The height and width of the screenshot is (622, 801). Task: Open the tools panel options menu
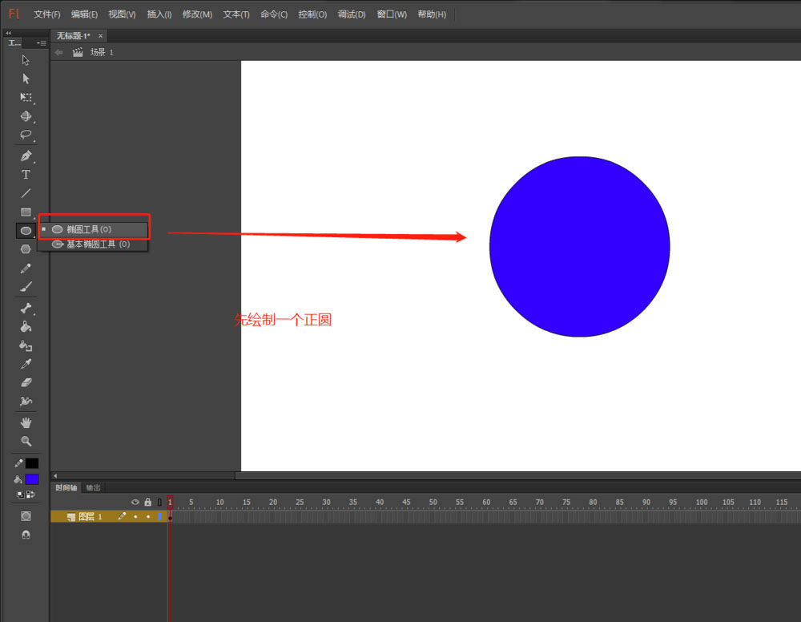tap(42, 43)
